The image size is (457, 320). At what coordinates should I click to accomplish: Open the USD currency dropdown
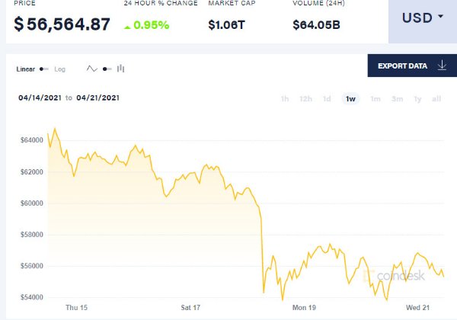click(421, 18)
